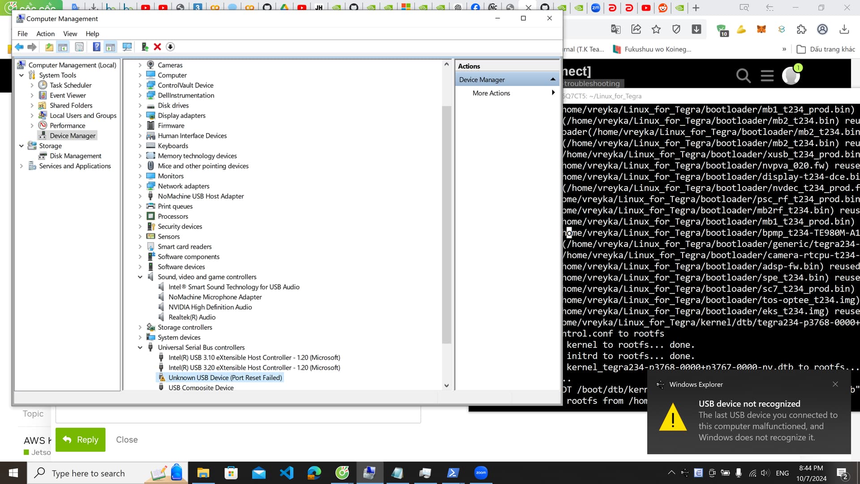Collapse the Device Manager actions section arrow
The width and height of the screenshot is (860, 484).
(x=553, y=79)
